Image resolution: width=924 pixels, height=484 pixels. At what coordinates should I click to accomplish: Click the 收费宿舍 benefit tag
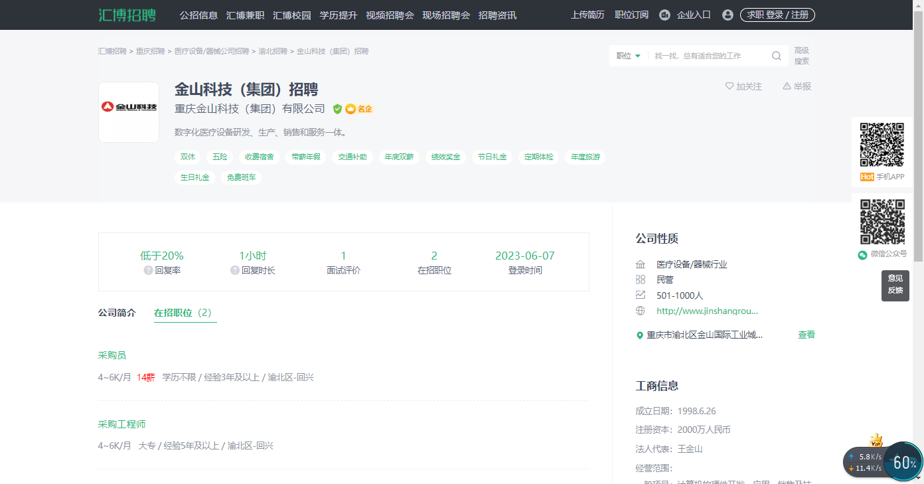[x=260, y=157]
